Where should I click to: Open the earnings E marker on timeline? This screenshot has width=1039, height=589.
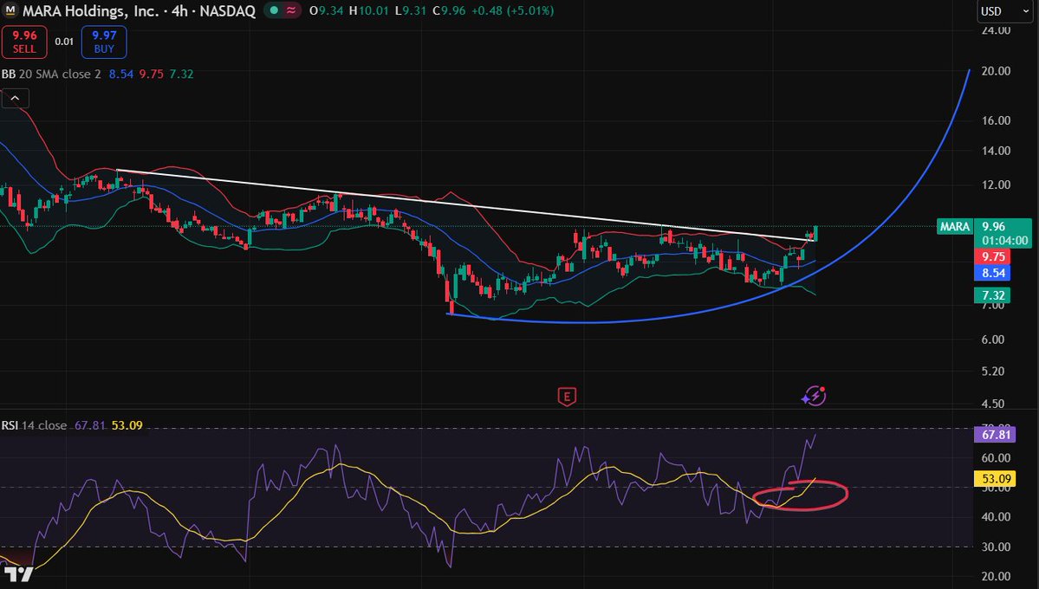pos(567,397)
